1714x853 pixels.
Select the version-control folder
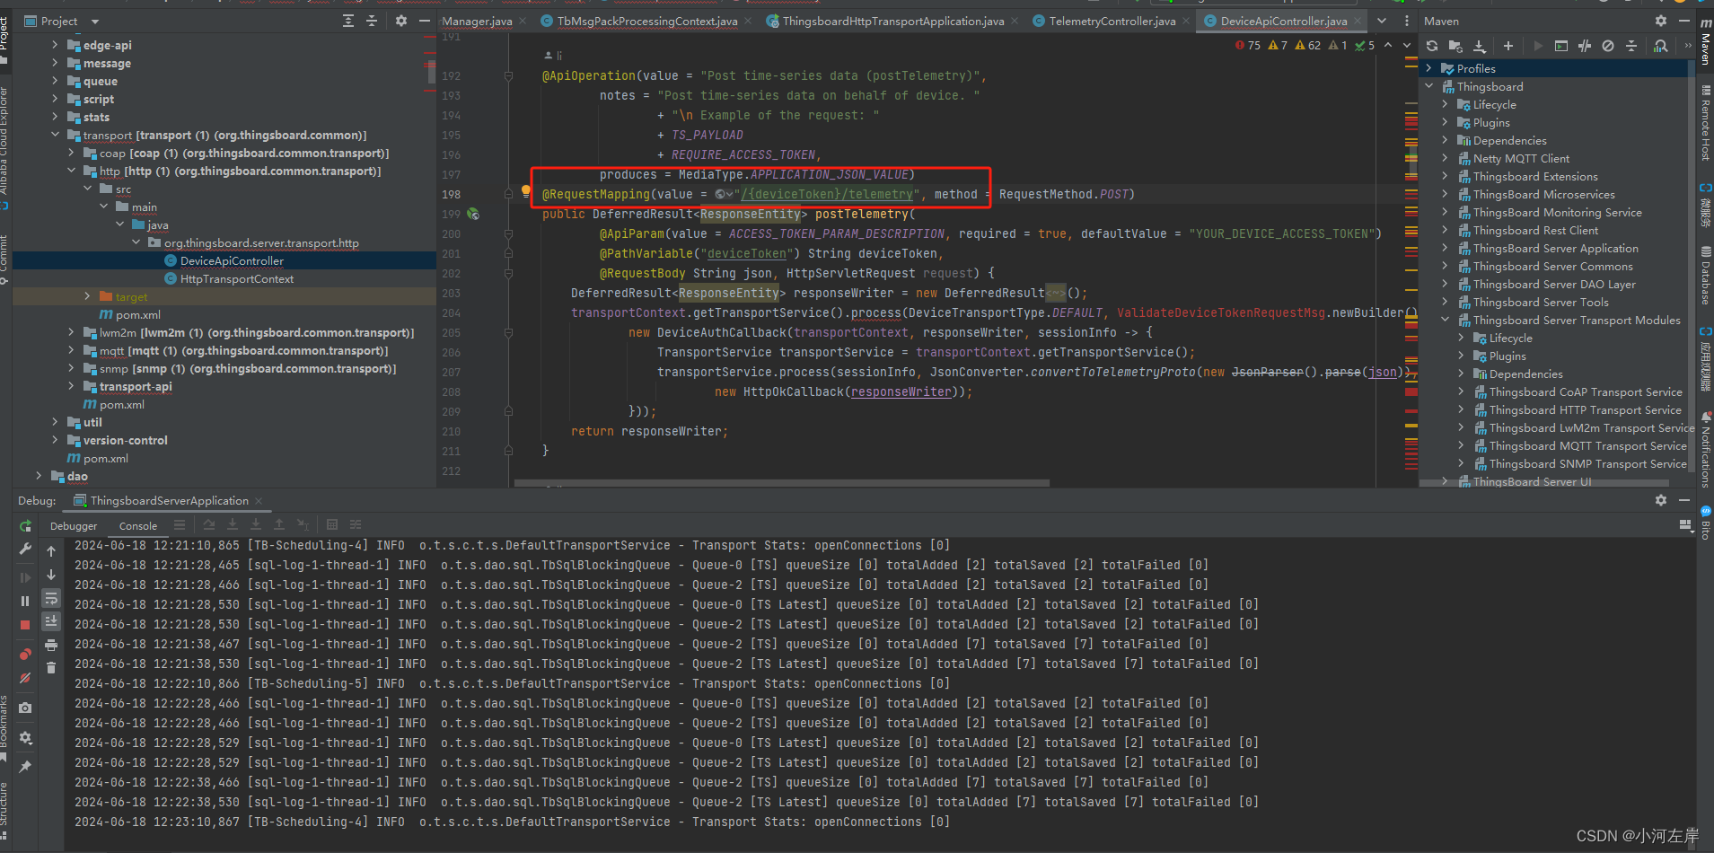(125, 440)
